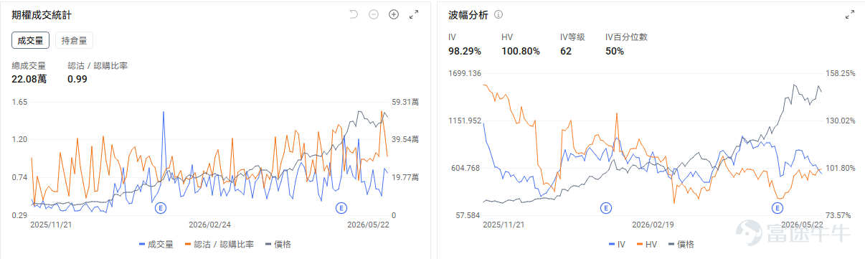Expand the 期權成交統計 panel to fullscreen
Image resolution: width=865 pixels, height=259 pixels.
414,14
